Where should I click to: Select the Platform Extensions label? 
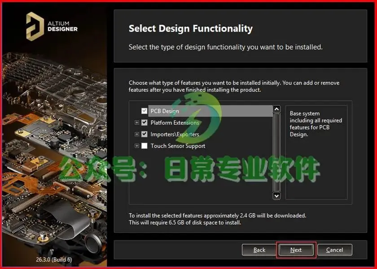coord(175,123)
